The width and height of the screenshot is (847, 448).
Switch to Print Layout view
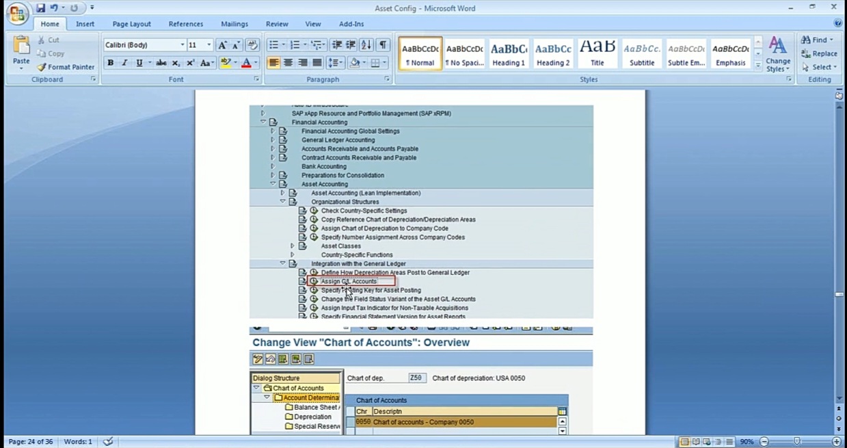[684, 442]
